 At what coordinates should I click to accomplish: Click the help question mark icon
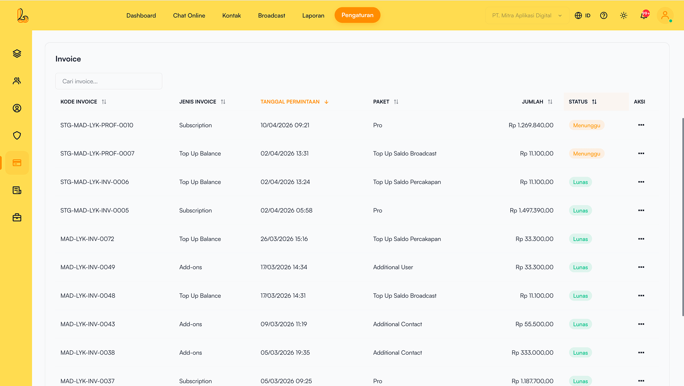(604, 15)
